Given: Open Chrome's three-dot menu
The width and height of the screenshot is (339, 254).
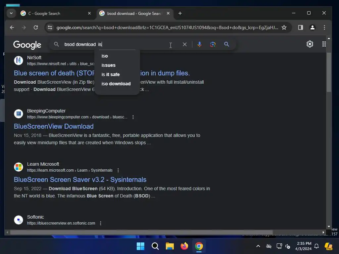Looking at the screenshot, I should tap(324, 27).
